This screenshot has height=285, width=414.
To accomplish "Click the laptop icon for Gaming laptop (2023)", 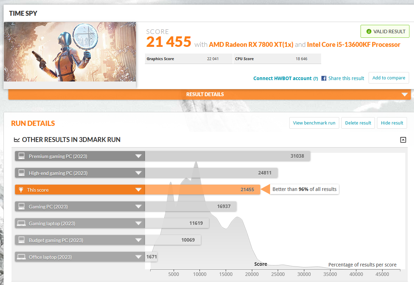I will click(x=21, y=223).
